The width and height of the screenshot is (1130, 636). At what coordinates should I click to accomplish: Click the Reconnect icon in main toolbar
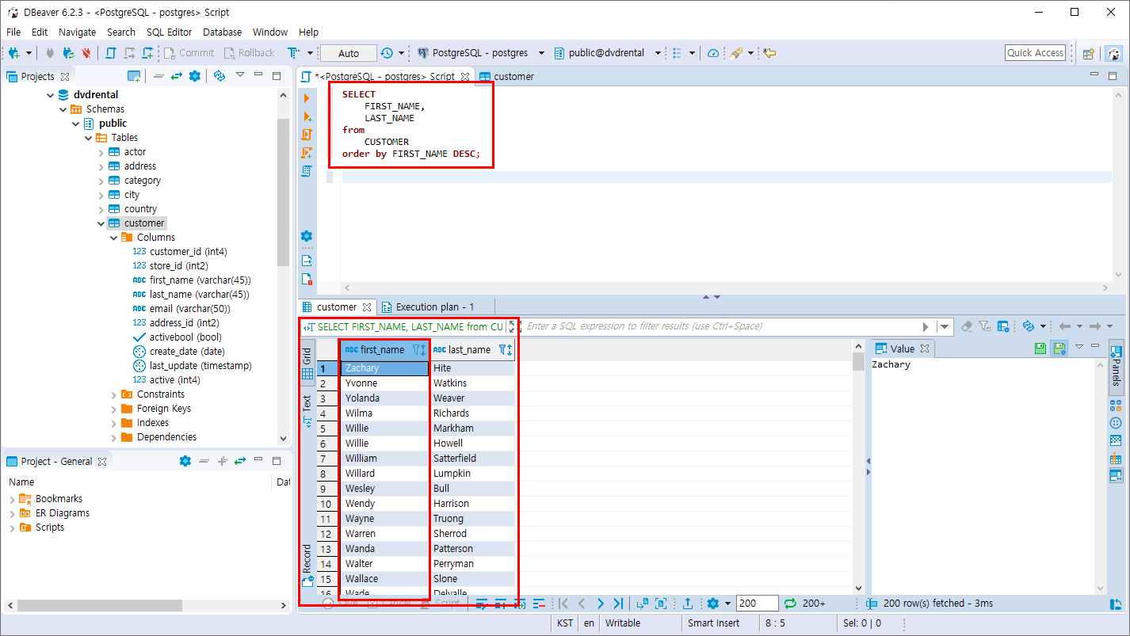pyautogui.click(x=68, y=53)
